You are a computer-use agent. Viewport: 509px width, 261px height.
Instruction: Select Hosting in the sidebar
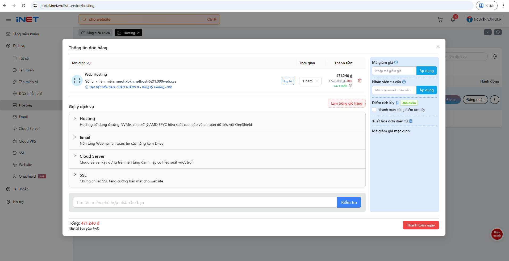pos(25,105)
